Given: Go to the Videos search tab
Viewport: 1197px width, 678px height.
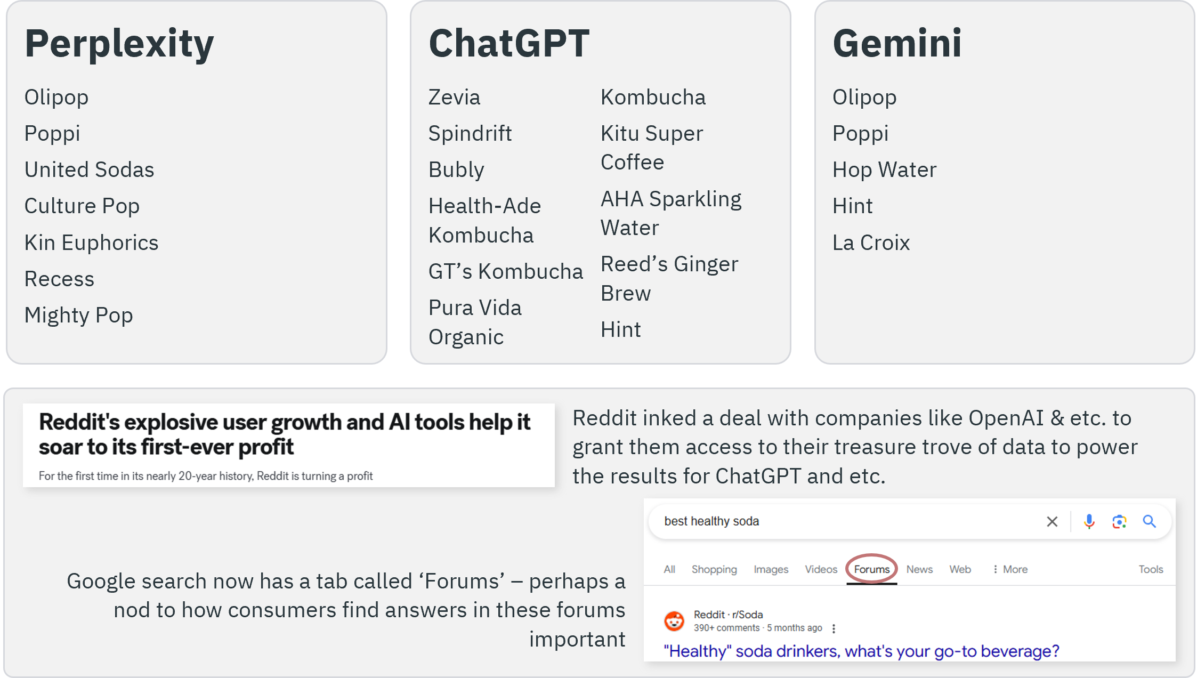Looking at the screenshot, I should tap(821, 569).
